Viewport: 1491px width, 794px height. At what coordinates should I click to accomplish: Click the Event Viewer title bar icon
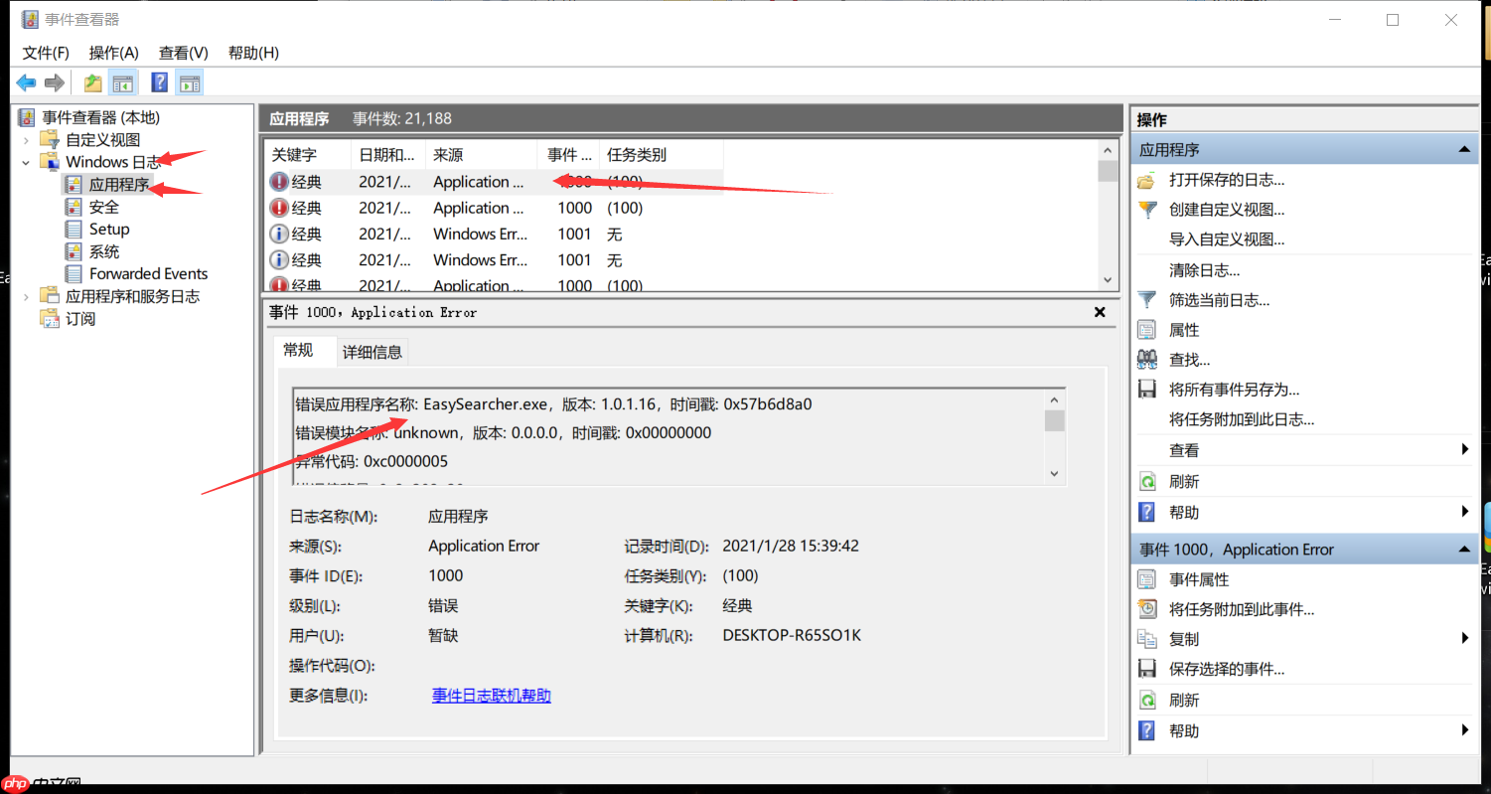(x=31, y=20)
